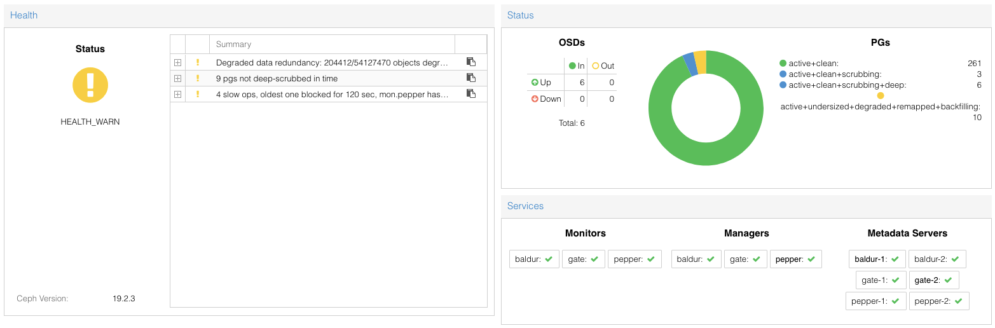Open the Services panel heading
Viewport: 995px width, 328px height.
point(525,206)
